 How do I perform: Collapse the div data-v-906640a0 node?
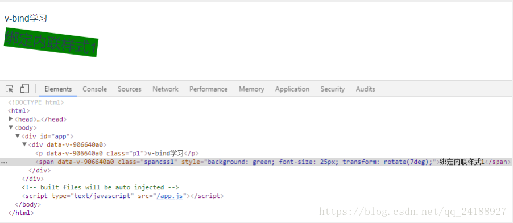tap(24, 144)
